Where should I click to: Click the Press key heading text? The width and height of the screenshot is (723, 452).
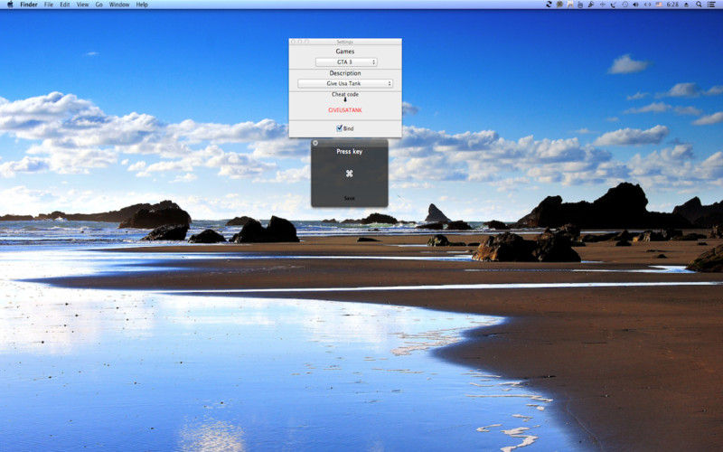click(349, 151)
